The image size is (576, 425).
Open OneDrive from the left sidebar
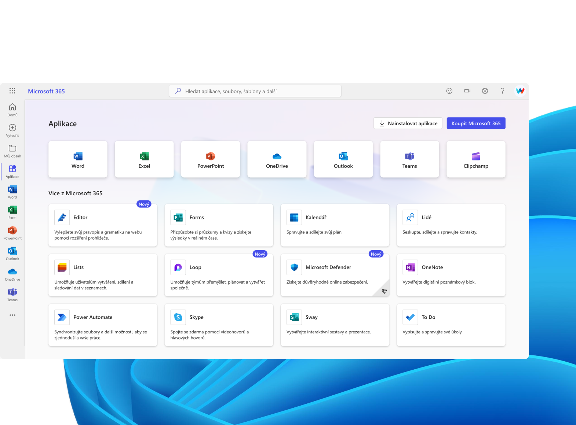click(12, 274)
